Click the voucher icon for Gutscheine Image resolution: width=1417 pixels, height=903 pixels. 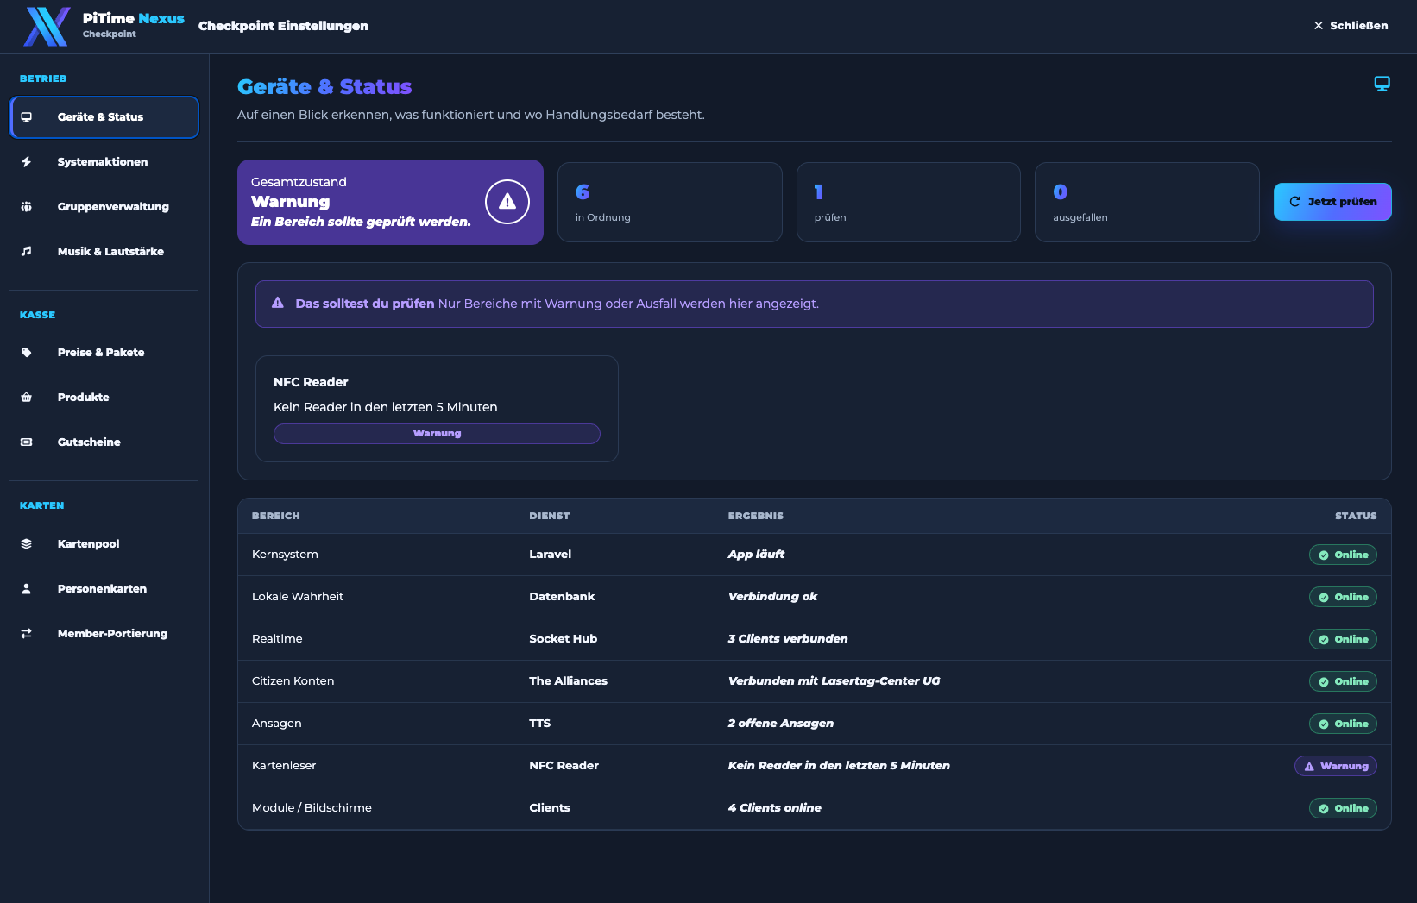click(x=27, y=442)
